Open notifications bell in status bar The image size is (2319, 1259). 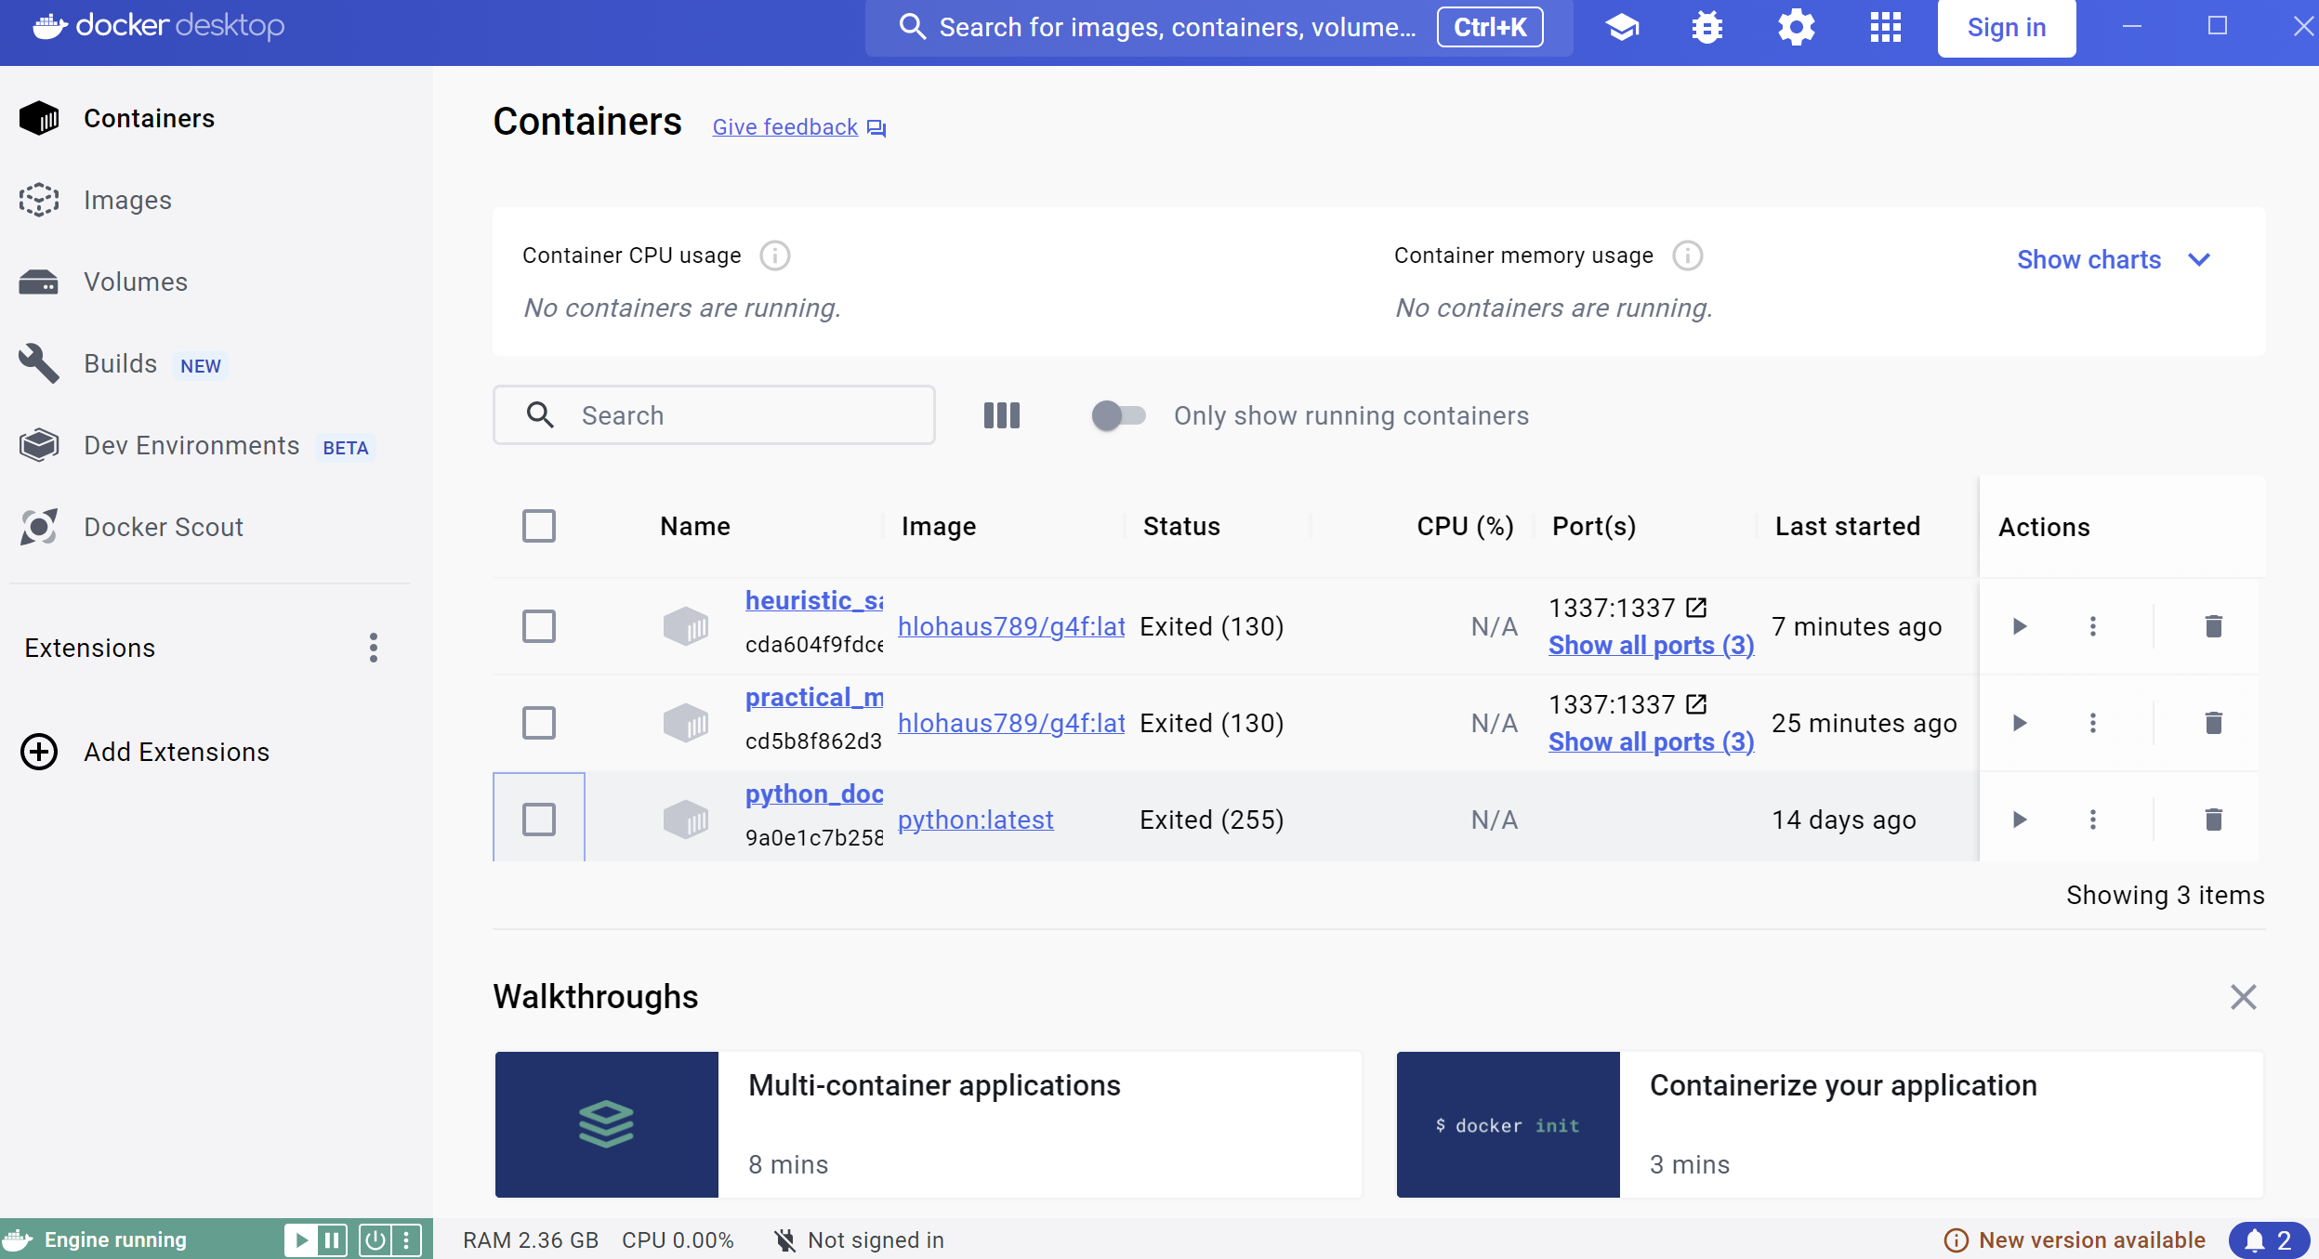coord(2267,1239)
